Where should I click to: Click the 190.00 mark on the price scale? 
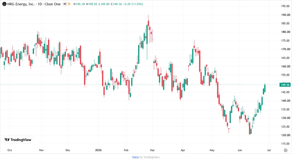(x=286, y=15)
